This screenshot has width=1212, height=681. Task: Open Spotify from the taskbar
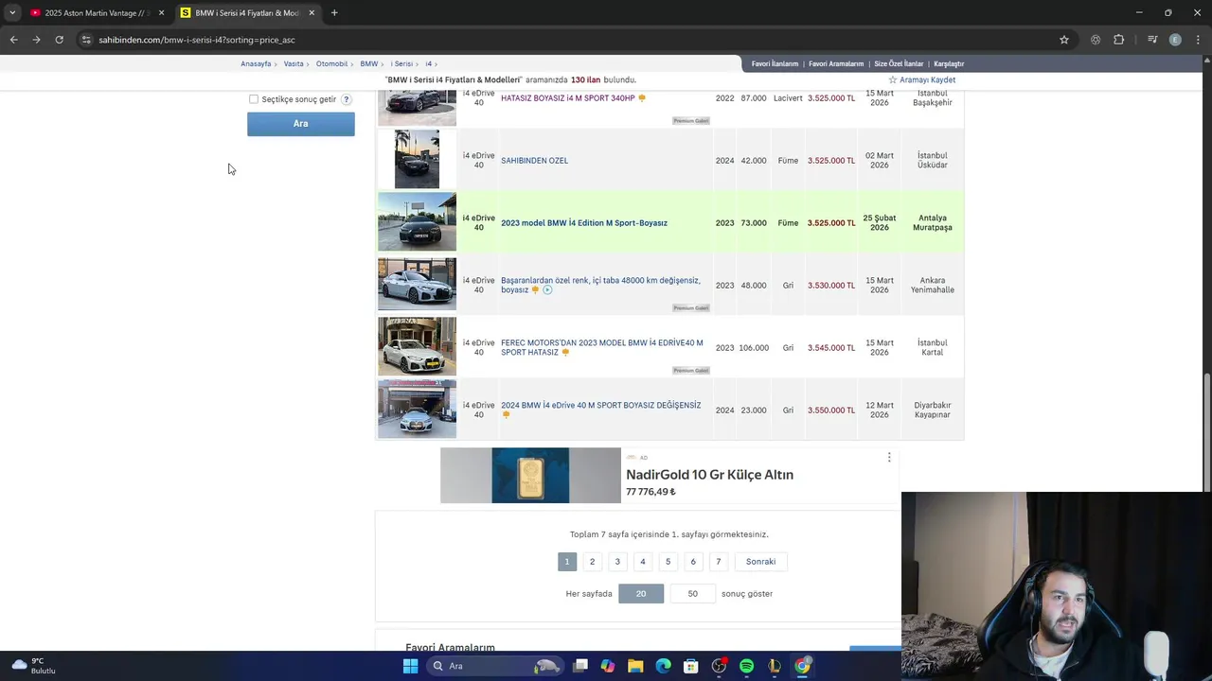pos(746,666)
